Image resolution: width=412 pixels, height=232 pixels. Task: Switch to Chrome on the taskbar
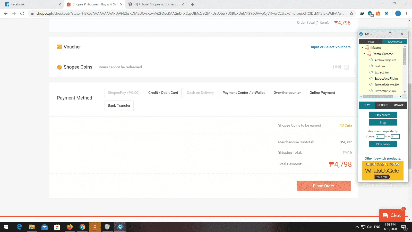82,227
